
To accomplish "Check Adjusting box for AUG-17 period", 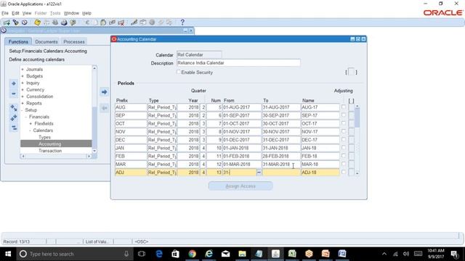I will 344,107.
